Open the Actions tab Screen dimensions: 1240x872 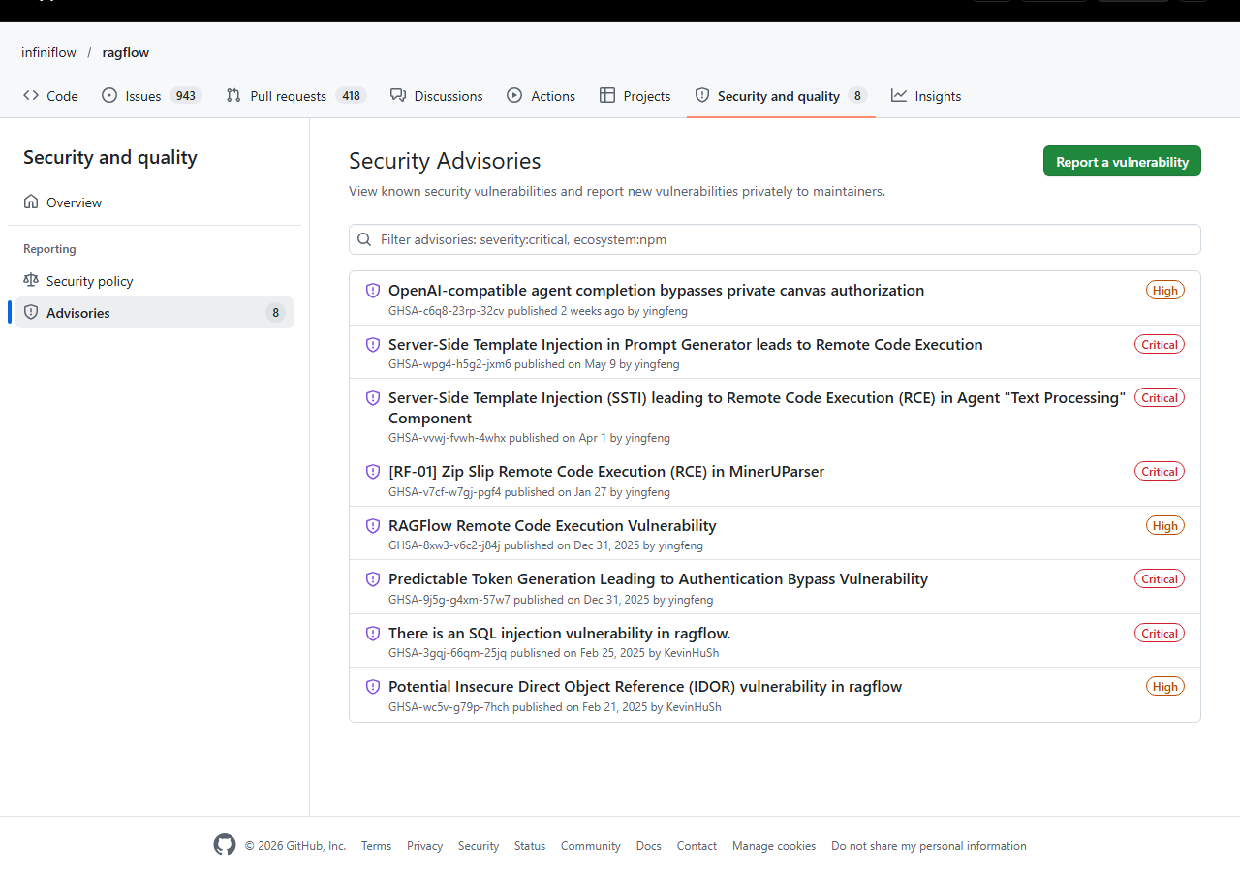click(542, 96)
